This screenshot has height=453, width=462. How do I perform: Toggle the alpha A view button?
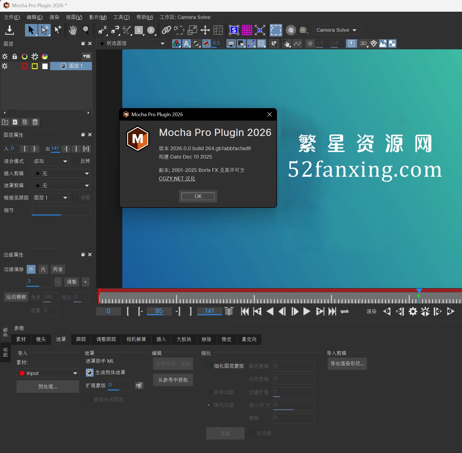click(186, 43)
